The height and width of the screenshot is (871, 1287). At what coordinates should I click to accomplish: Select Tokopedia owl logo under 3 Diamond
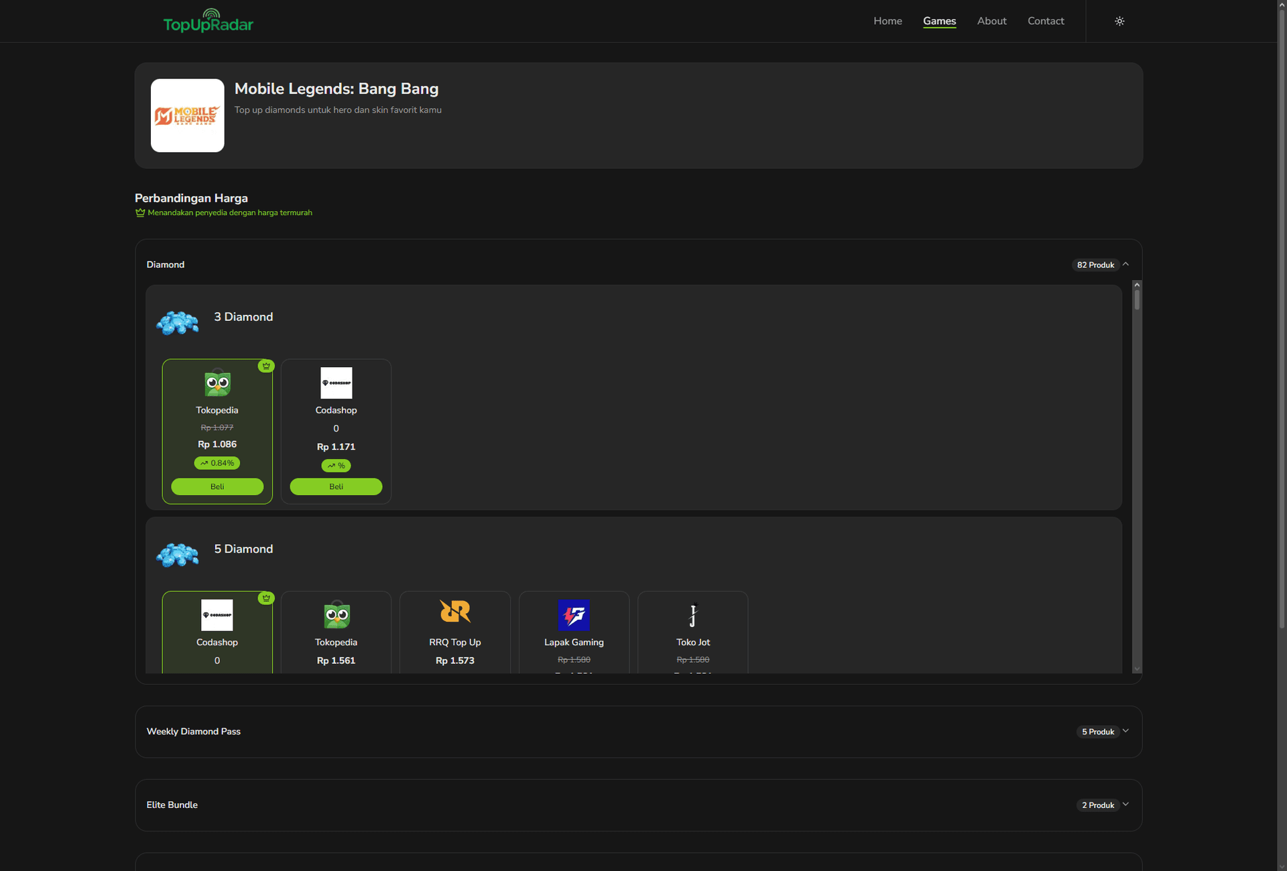coord(217,383)
